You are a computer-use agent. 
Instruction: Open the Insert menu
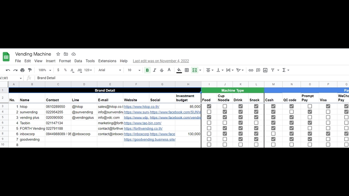tap(51, 61)
